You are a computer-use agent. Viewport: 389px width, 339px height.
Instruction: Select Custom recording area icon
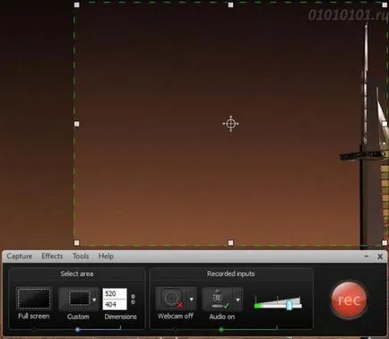tap(79, 299)
